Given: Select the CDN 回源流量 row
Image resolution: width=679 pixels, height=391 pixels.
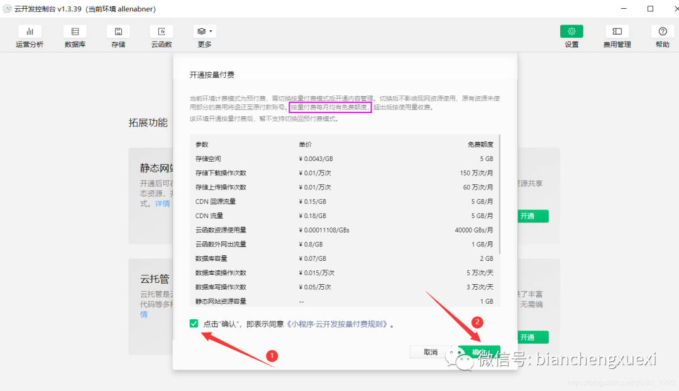Looking at the screenshot, I should click(345, 201).
